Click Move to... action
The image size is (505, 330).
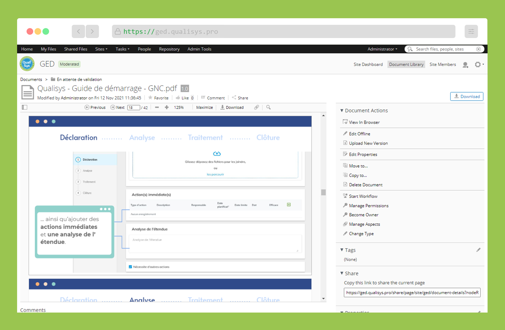point(355,166)
